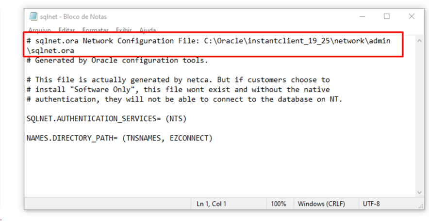
Task: Open the Ajuda menu
Action: click(148, 30)
